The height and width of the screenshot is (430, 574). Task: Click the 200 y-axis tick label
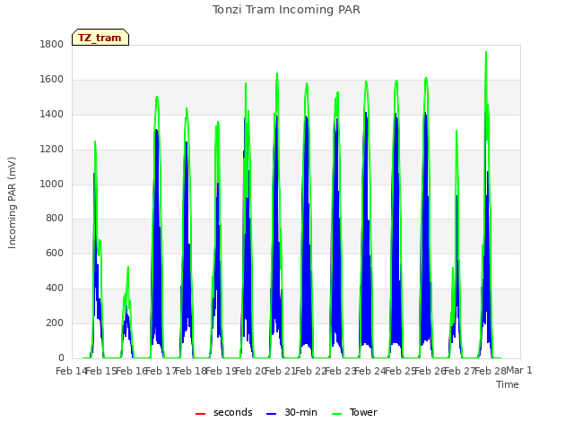point(55,322)
